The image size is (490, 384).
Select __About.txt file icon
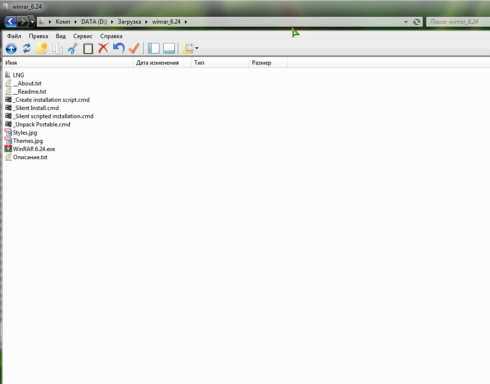point(9,83)
